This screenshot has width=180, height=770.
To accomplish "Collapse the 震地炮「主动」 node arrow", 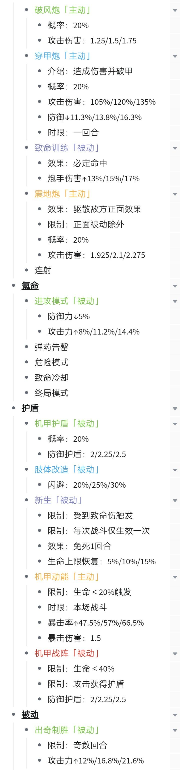I will click(175, 194).
